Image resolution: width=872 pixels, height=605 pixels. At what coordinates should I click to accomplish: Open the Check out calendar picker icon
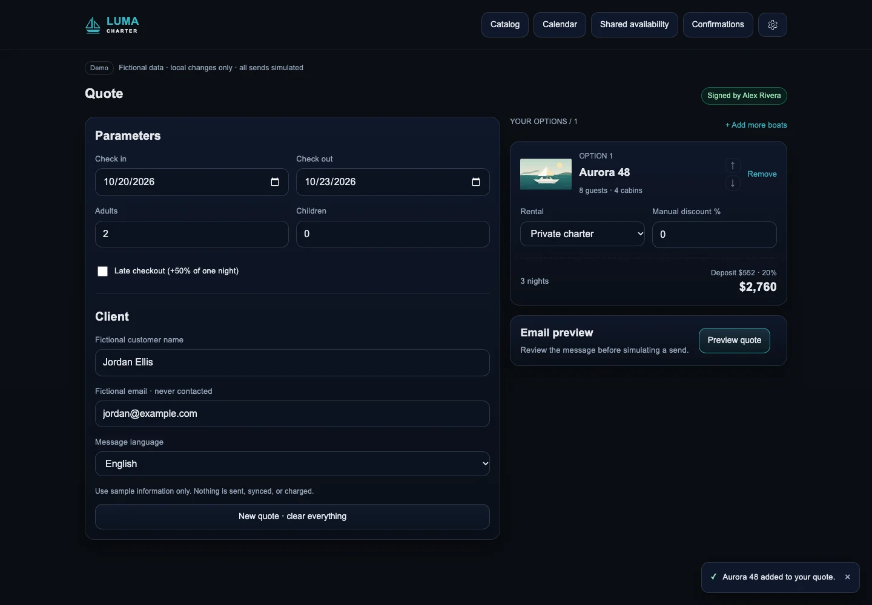tap(476, 182)
